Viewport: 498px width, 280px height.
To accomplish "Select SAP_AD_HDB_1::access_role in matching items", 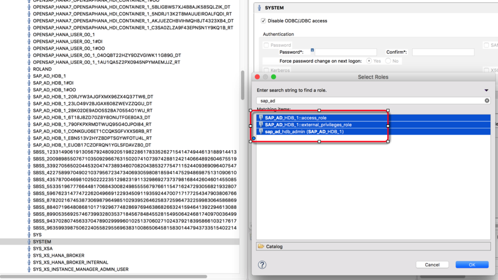I will pos(373,118).
